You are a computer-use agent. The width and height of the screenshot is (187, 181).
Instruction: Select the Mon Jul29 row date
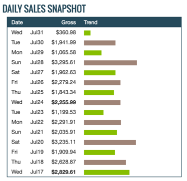[27, 52]
